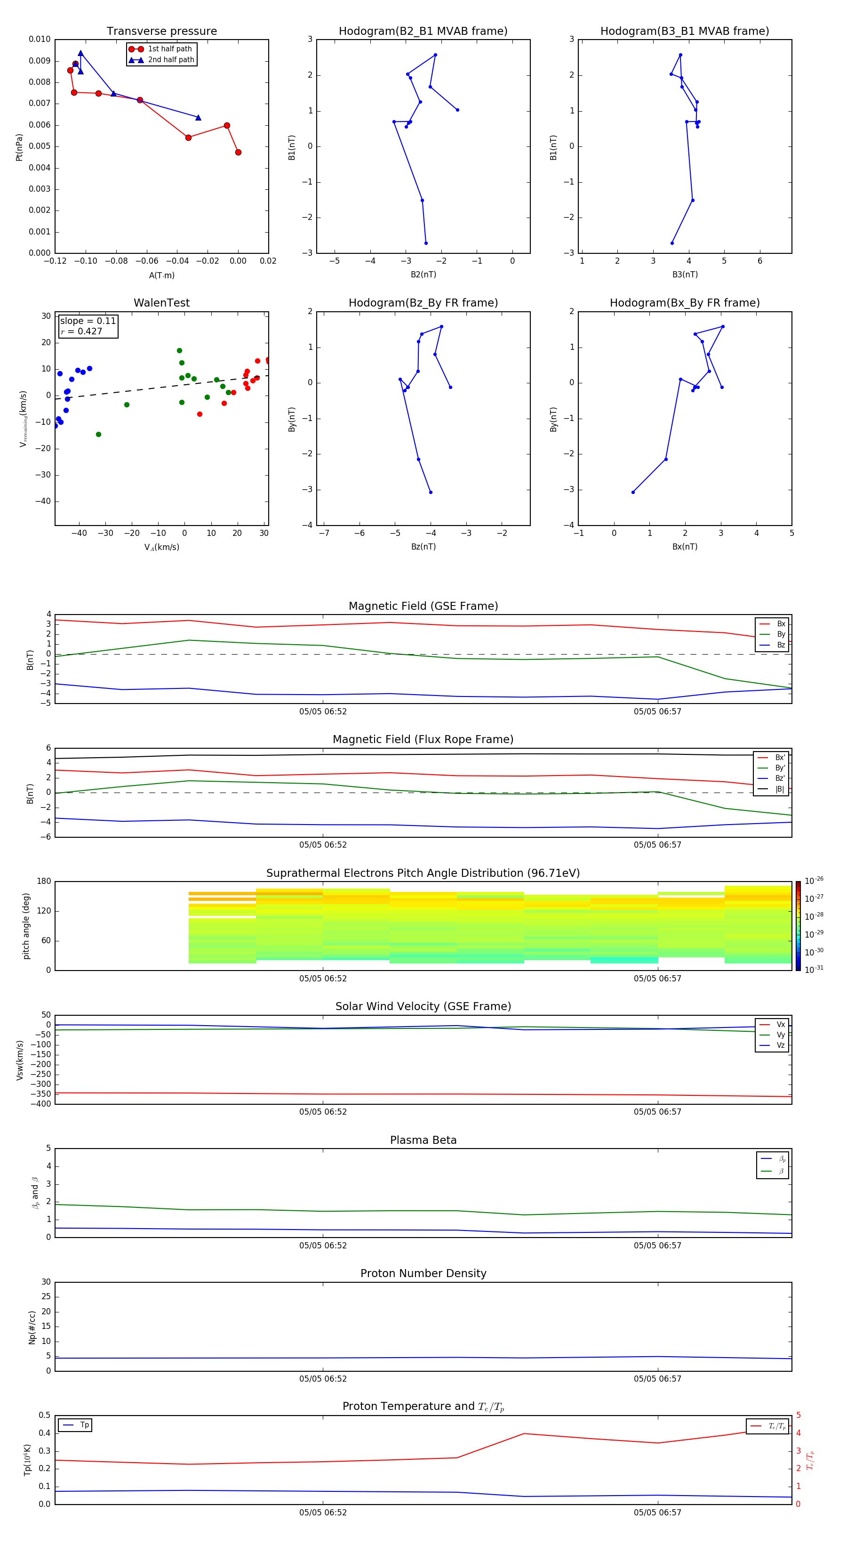Click the "A(T·m)" x-axis label
The width and height of the screenshot is (847, 1554).
pos(161,275)
